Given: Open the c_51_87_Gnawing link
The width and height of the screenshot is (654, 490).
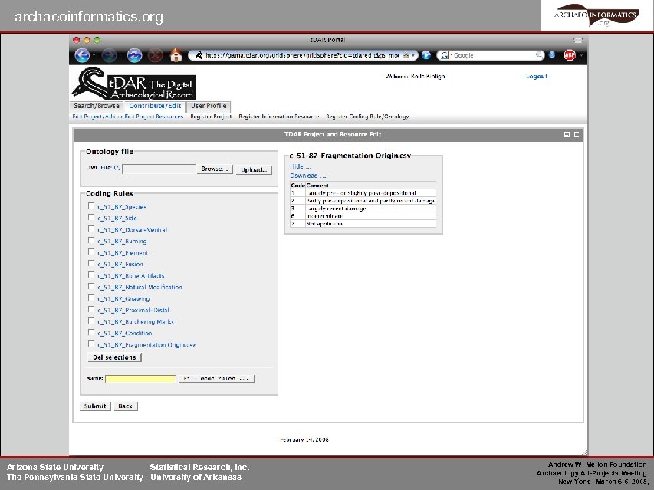Looking at the screenshot, I should [123, 299].
